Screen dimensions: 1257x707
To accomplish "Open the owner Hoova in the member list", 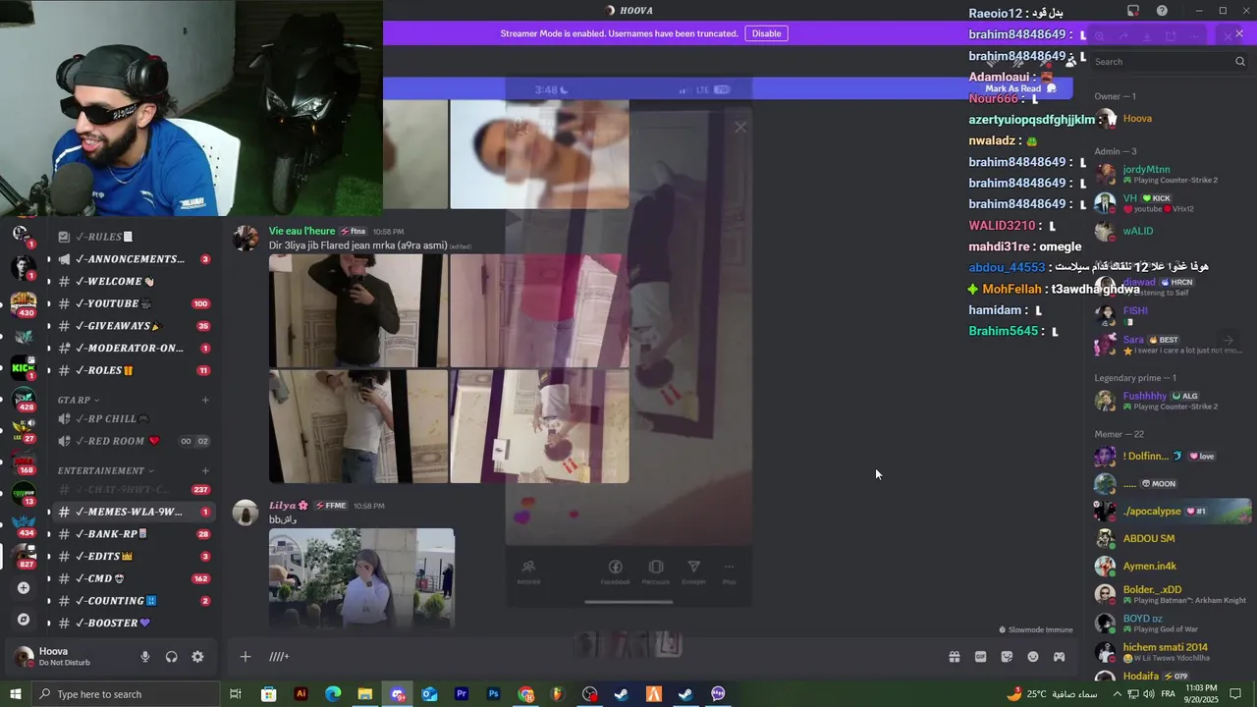I will pyautogui.click(x=1170, y=119).
